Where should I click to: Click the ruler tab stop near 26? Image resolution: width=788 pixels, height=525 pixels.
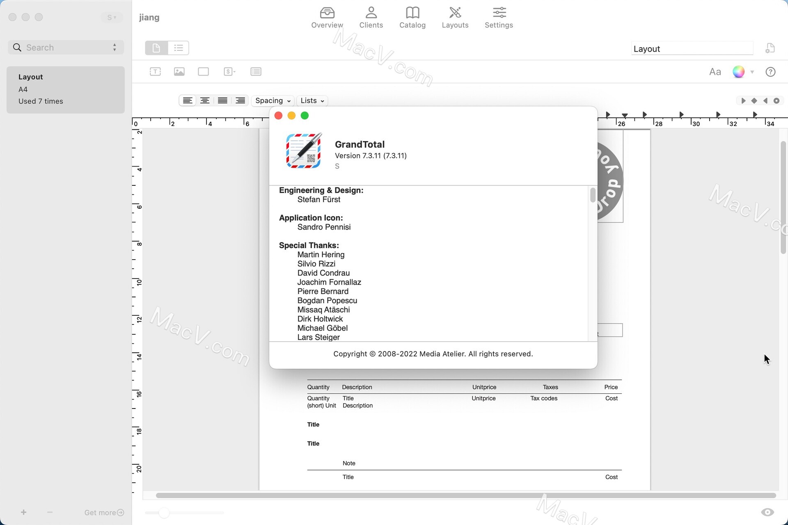click(625, 116)
